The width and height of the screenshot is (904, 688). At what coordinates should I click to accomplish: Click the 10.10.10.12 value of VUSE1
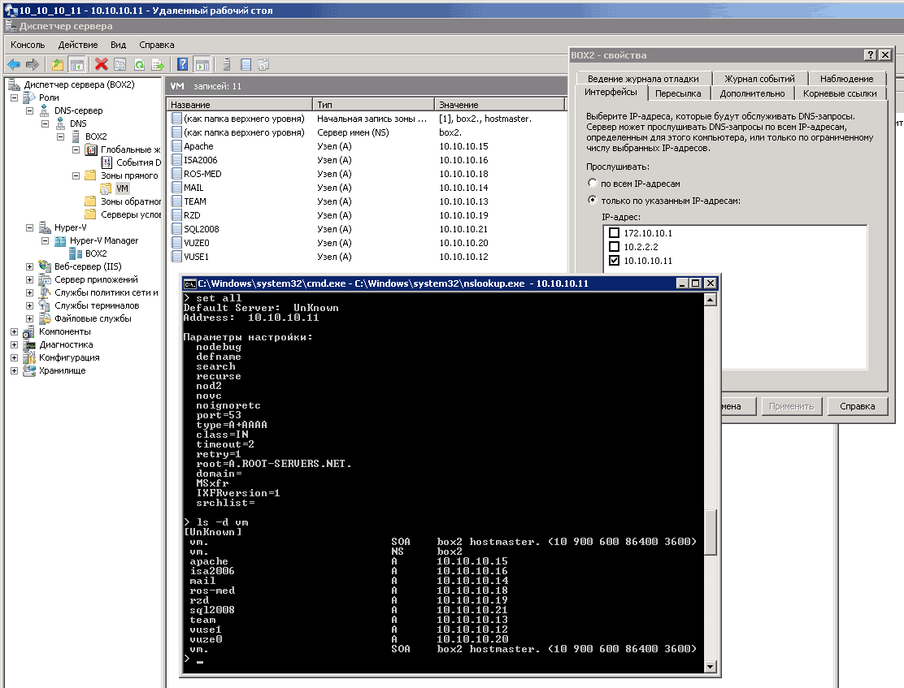463,257
